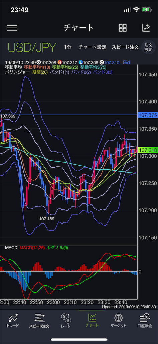Tap the 107.375 blue price line label
Image resolution: width=158 pixels, height=344 pixels.
(x=148, y=115)
